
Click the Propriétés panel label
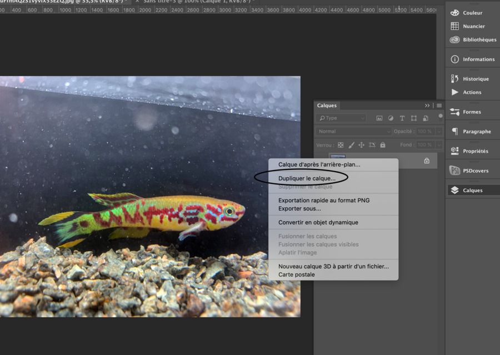point(476,151)
